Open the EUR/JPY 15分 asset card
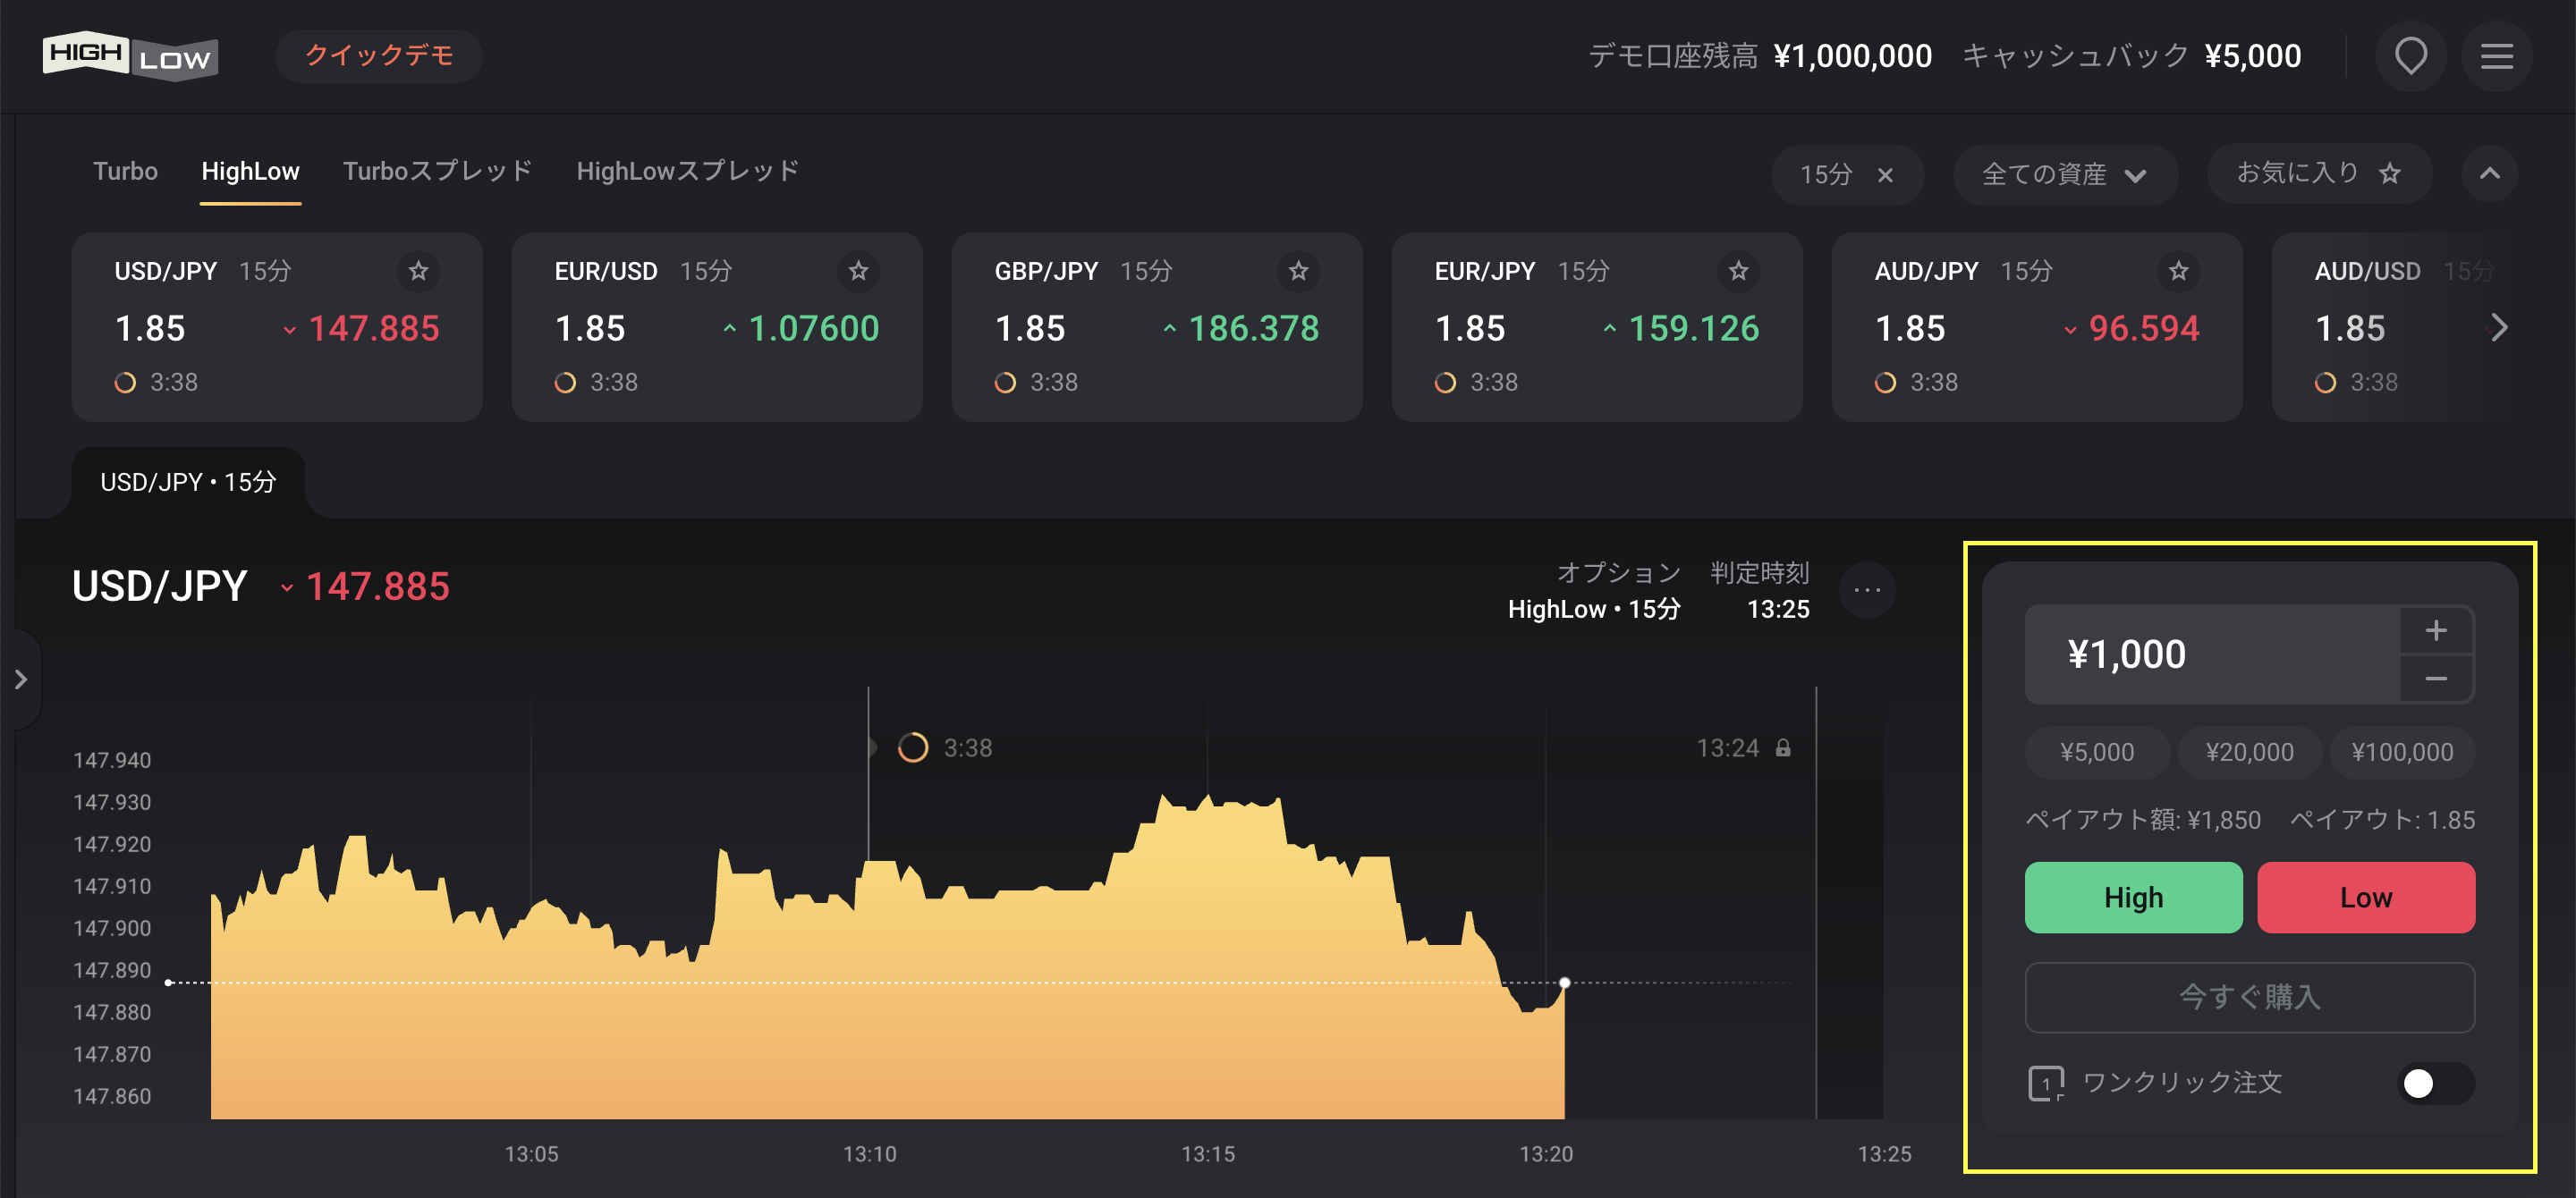Viewport: 2576px width, 1198px height. click(x=1597, y=326)
